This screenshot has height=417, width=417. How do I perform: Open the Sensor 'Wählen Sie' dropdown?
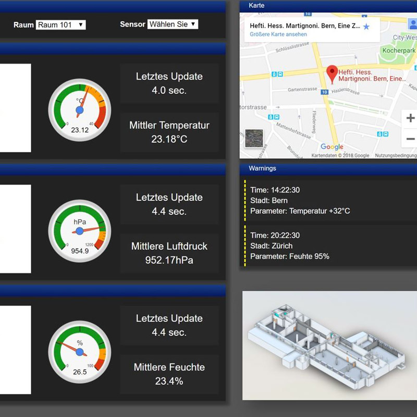tap(173, 24)
